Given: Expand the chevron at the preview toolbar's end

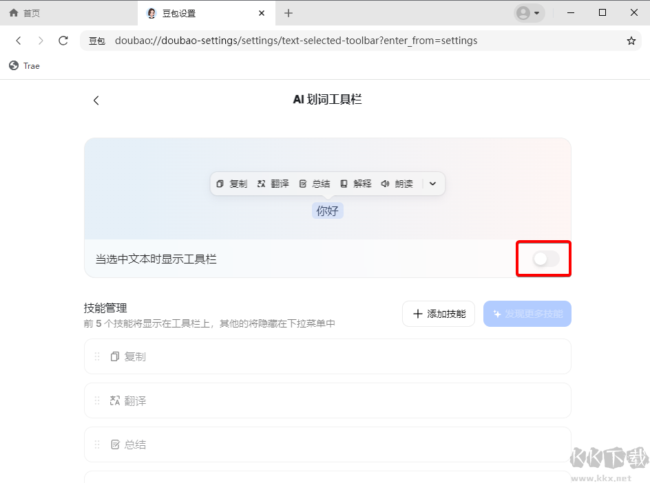Looking at the screenshot, I should point(432,184).
